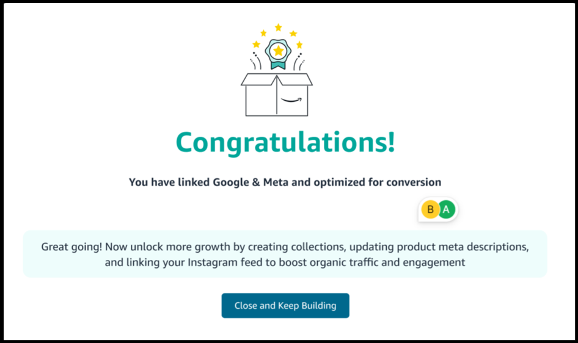Select the yellow B avatar badge
Viewport: 578px width, 343px height.
click(431, 210)
